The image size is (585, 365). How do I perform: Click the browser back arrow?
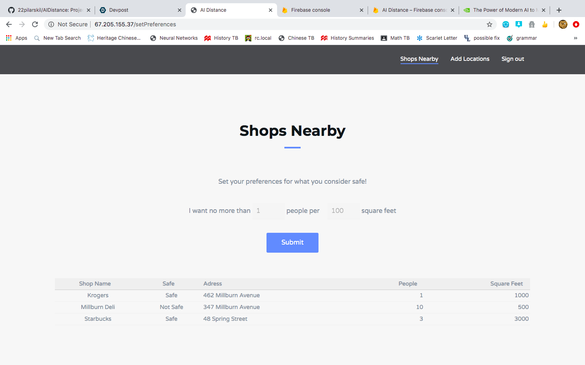[x=9, y=24]
